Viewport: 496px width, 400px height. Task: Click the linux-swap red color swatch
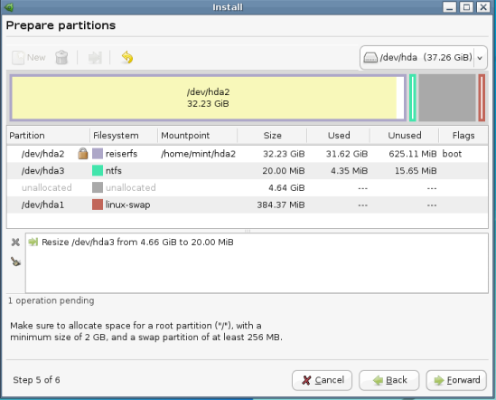(x=98, y=205)
